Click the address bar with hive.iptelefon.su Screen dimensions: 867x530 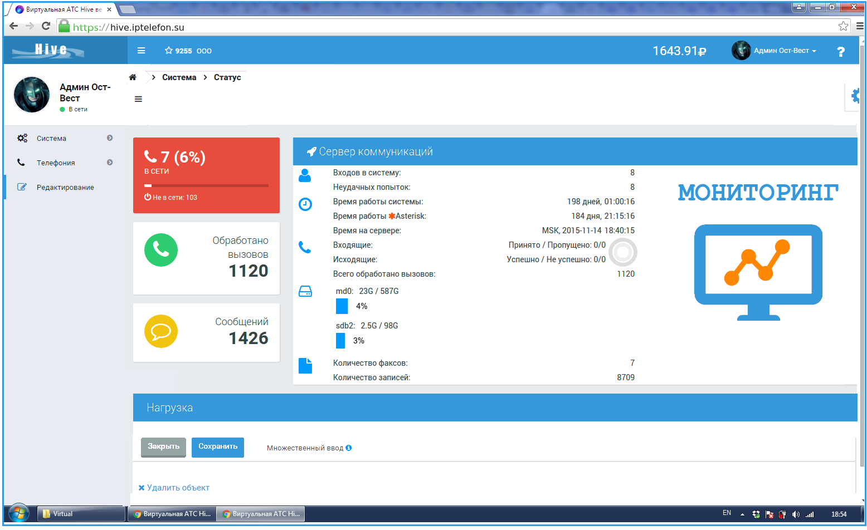pos(454,27)
